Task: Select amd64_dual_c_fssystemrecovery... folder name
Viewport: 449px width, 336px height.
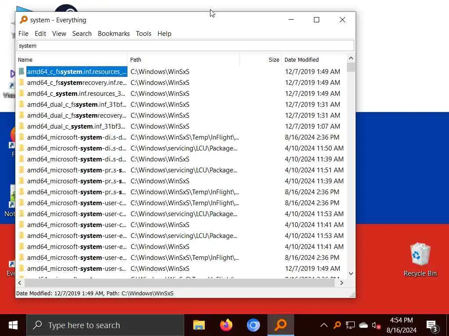Action: pos(76,115)
